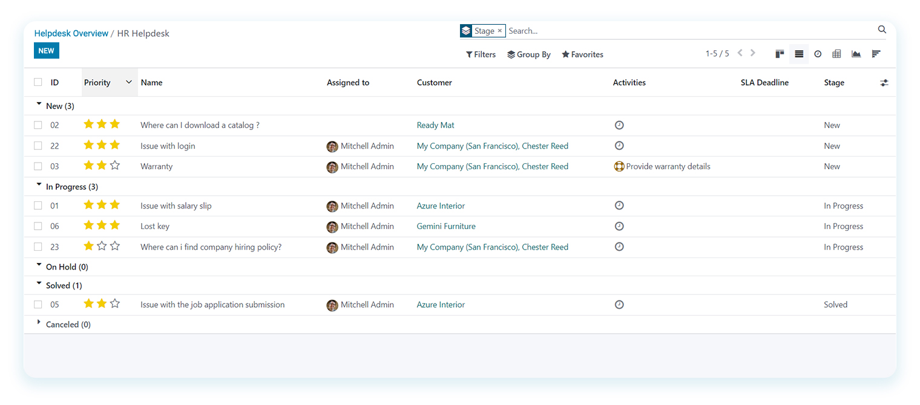The height and width of the screenshot is (405, 920).
Task: Expand the Canceled group
Action: [x=39, y=323]
